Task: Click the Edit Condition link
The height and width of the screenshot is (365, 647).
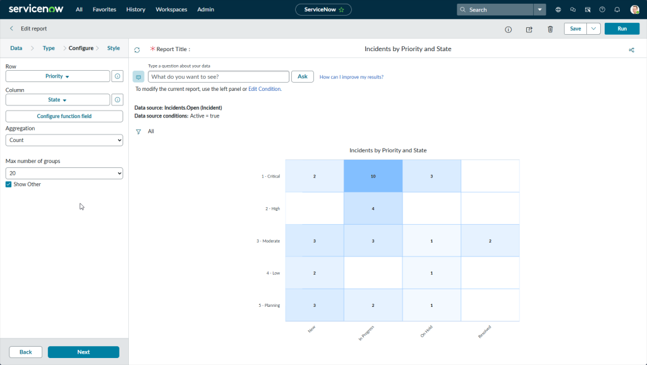Action: click(x=264, y=89)
